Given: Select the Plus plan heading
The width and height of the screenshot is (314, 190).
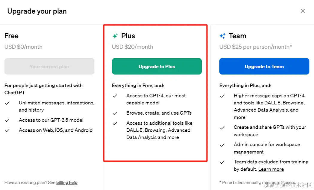Looking at the screenshot, I should coord(128,36).
